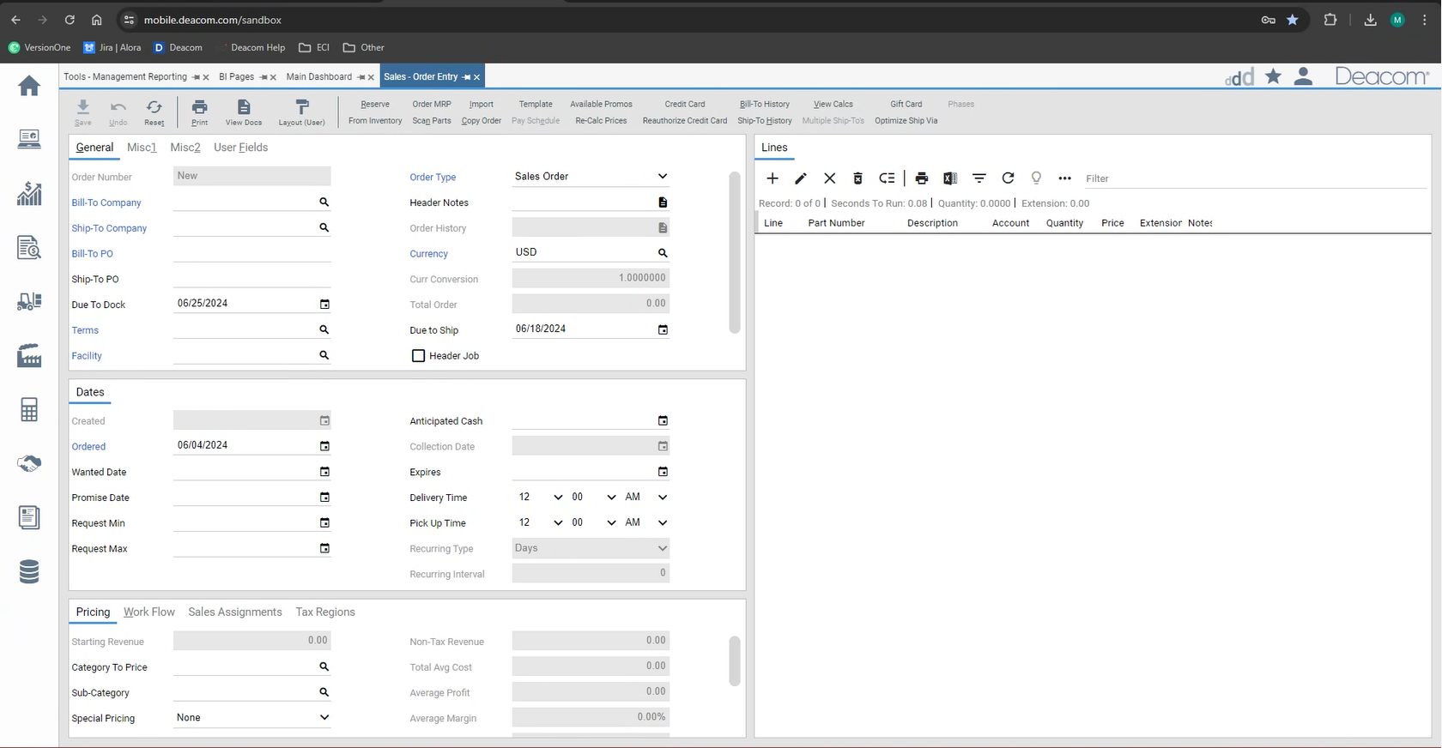Open the Bill-To Company search magnifier

(324, 202)
